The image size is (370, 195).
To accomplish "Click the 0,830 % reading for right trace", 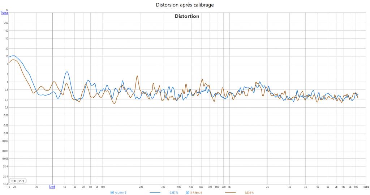I will pyautogui.click(x=249, y=193).
